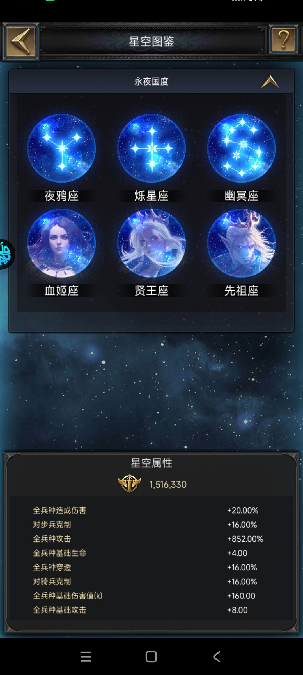Open the question mark help icon
Viewport: 303px width, 675px height.
(x=283, y=39)
